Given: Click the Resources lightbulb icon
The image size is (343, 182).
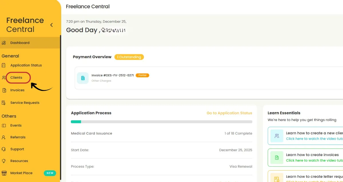Looking at the screenshot, I should (4, 161).
